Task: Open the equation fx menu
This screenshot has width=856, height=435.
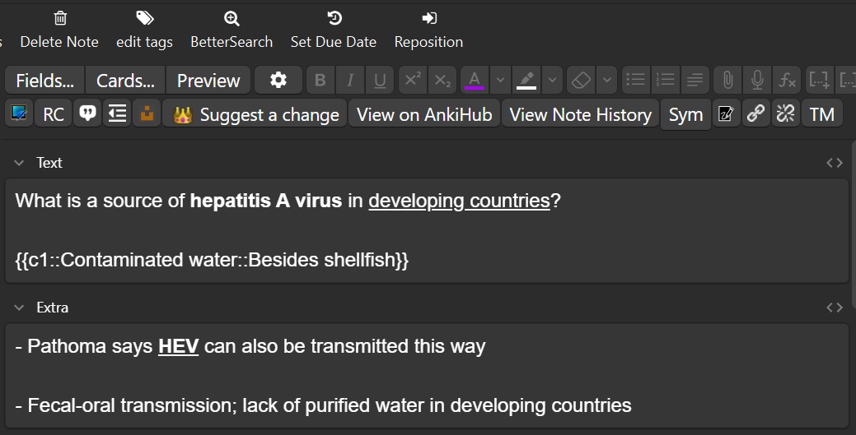Action: click(787, 80)
